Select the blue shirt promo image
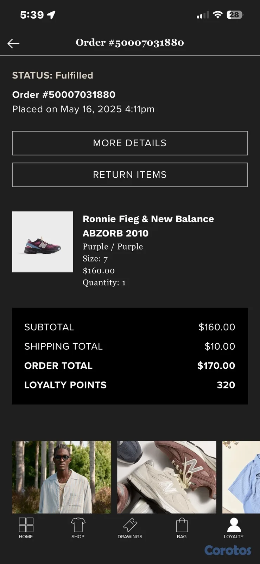 (241, 477)
